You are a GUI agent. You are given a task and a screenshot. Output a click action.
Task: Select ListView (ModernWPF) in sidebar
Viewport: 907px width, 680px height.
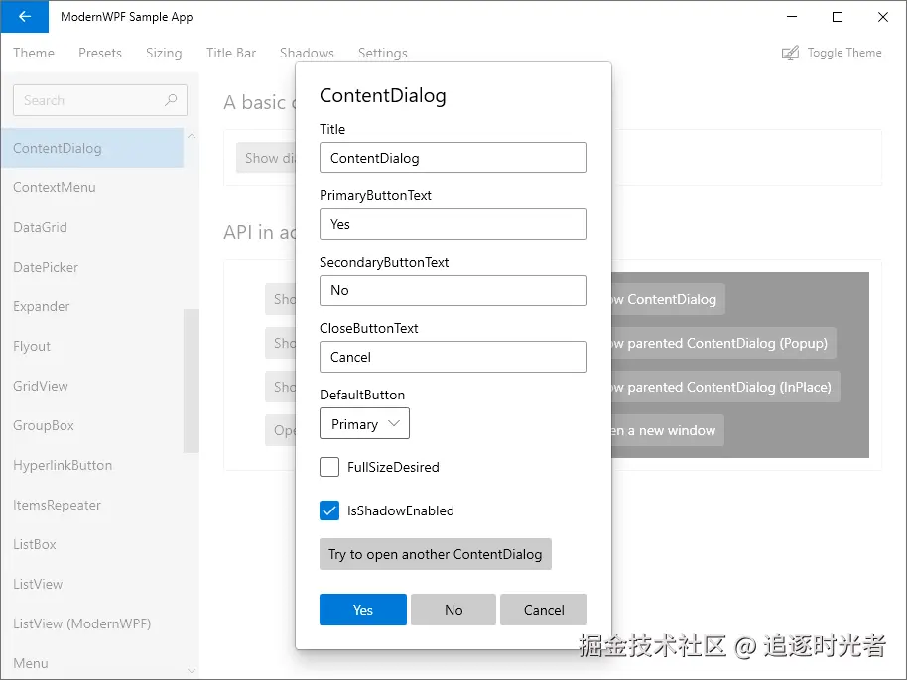pos(92,623)
